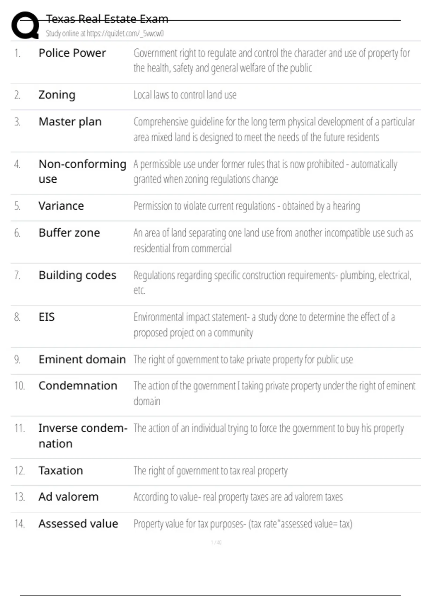421x596 pixels.
Task: Click the Condemnation term
Action: point(78,386)
